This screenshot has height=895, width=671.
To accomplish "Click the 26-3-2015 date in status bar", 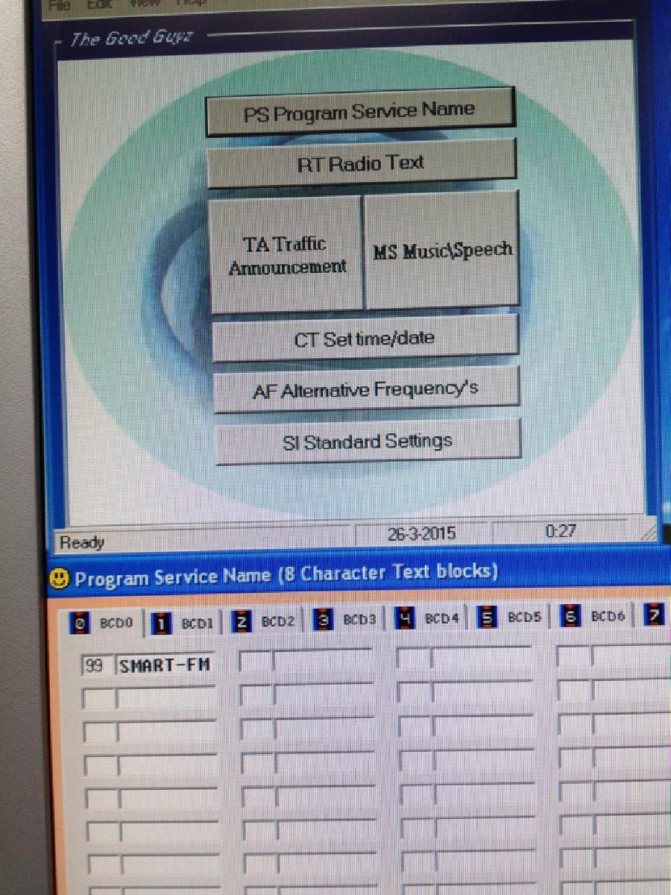I will click(x=422, y=534).
